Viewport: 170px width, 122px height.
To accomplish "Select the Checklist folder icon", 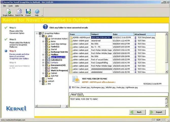I will pos(49,68).
